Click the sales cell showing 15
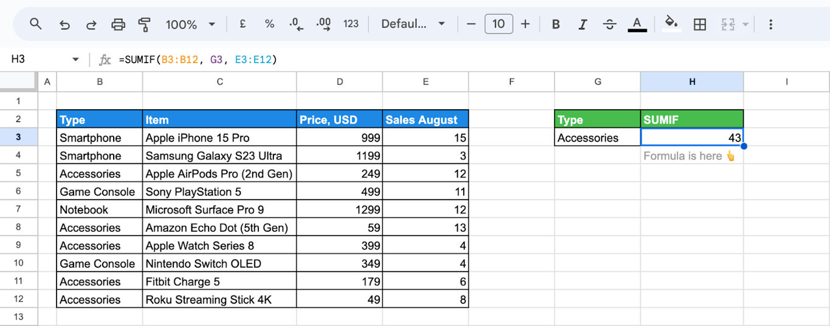Image resolution: width=830 pixels, height=326 pixels. (426, 138)
